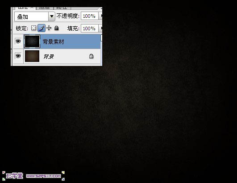The height and width of the screenshot is (183, 237).
Task: Click the 填充 100% input field
Action: 90,28
